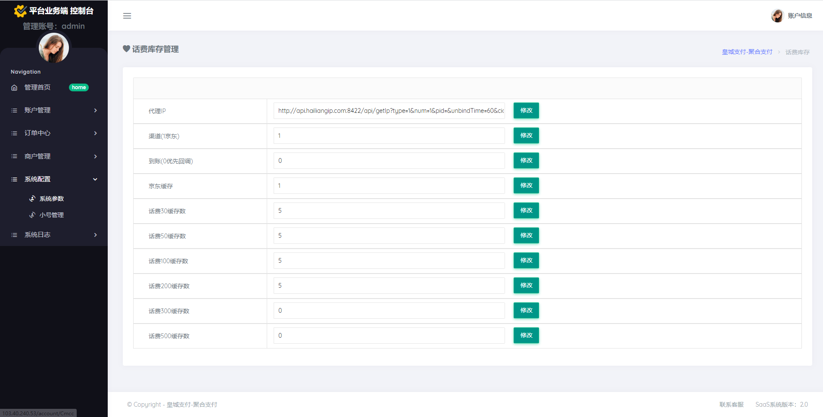Image resolution: width=823 pixels, height=417 pixels.
Task: Click the list icon beside 订单中心
Action: (14, 133)
